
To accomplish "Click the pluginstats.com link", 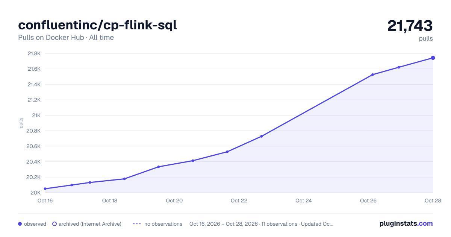I will point(406,223).
